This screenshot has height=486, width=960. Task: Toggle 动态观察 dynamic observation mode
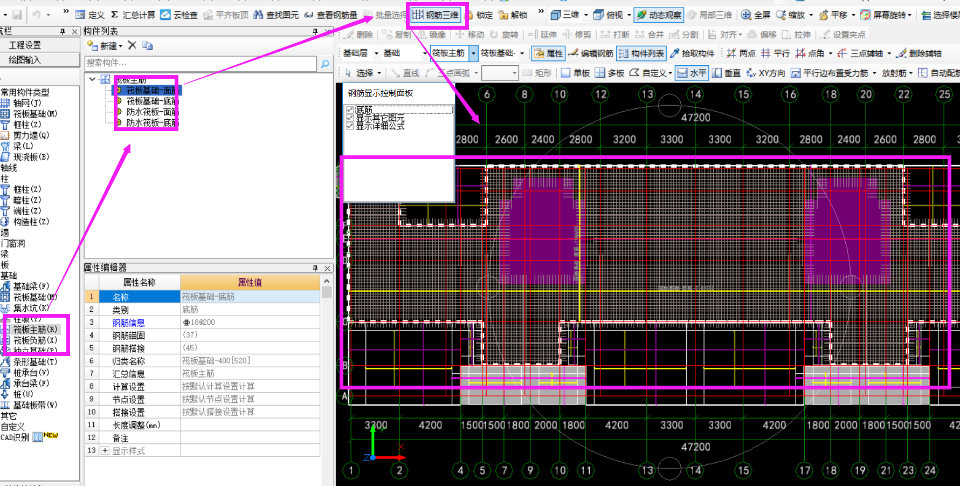point(659,15)
